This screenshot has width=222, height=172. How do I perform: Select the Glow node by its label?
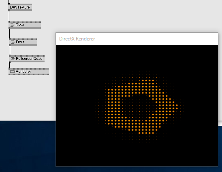tap(20, 25)
